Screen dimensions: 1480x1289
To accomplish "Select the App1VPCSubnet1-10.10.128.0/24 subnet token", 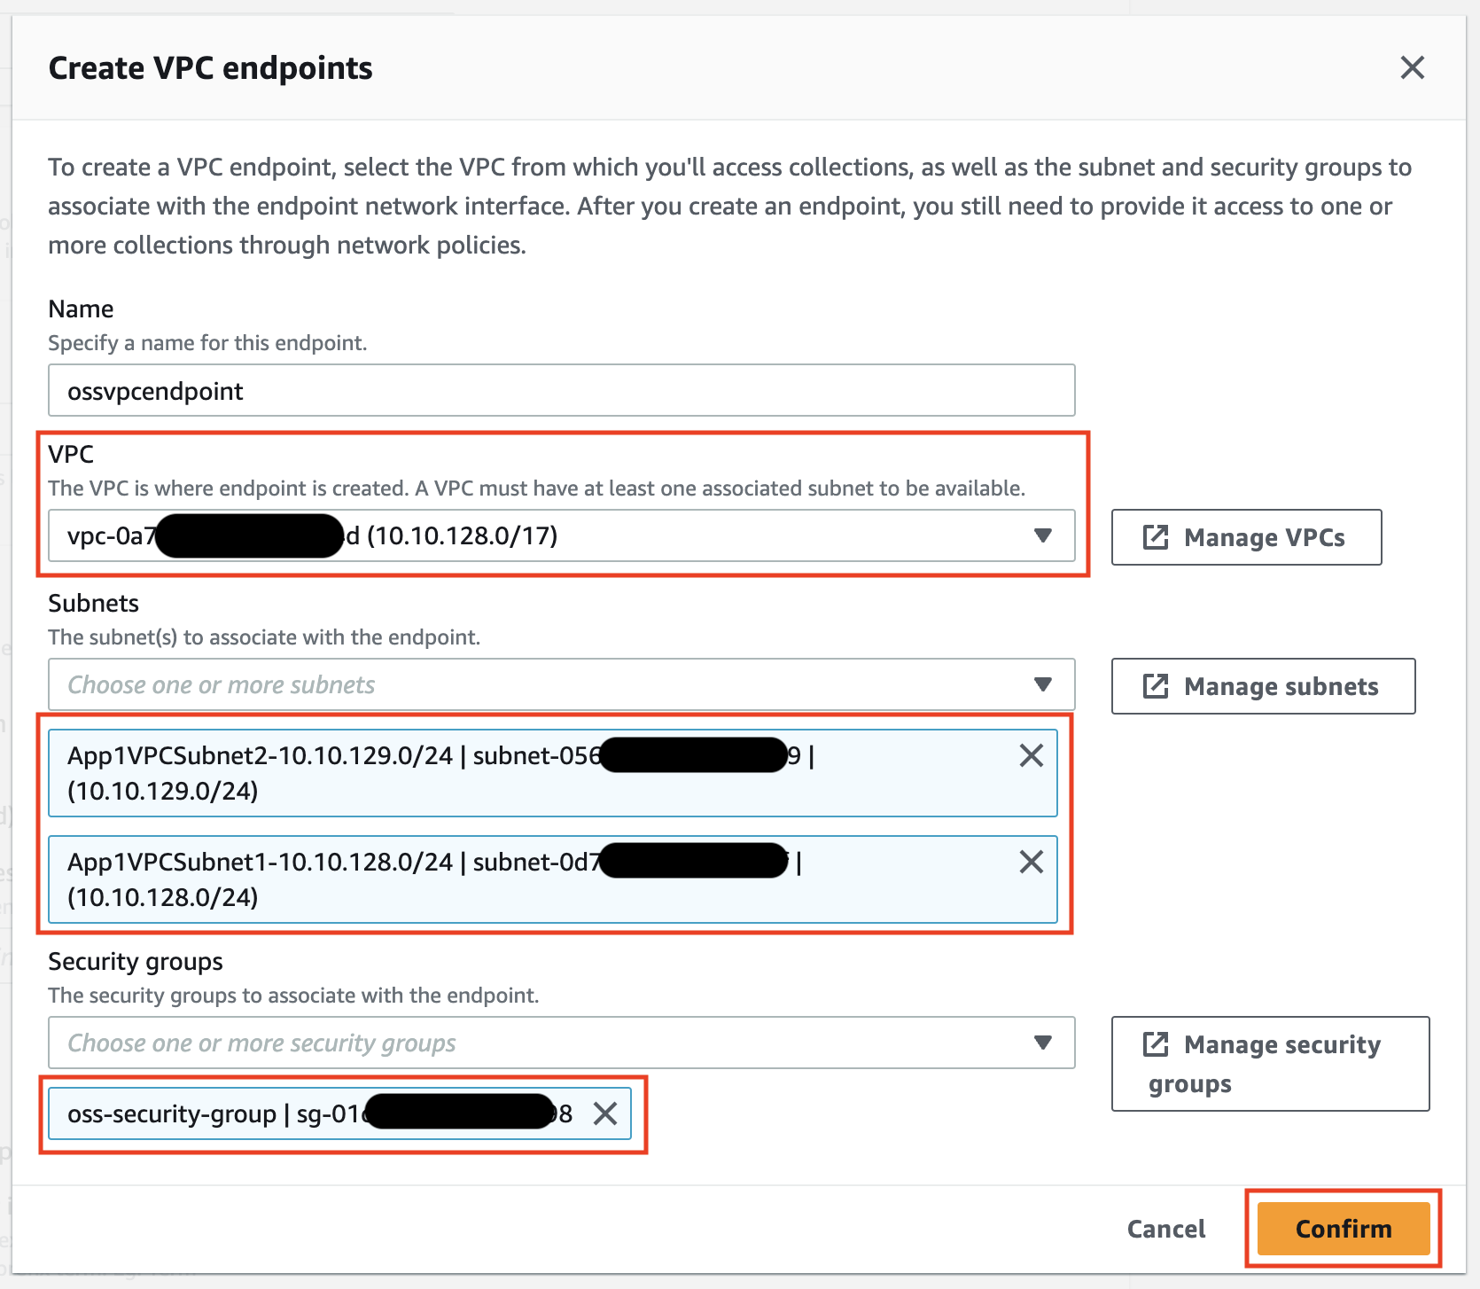I will pos(354,879).
